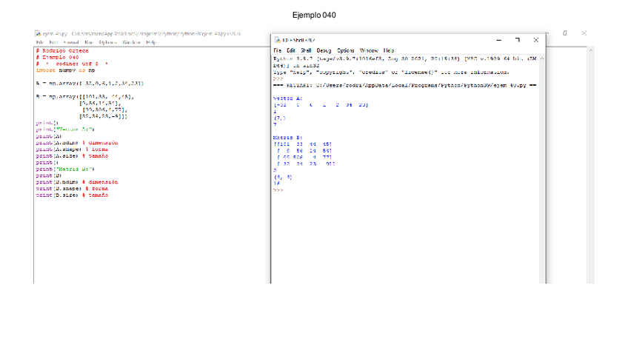Image resolution: width=628 pixels, height=353 pixels.
Task: Click the 'print(B.ndim) # dimensión' line
Action: (77, 182)
